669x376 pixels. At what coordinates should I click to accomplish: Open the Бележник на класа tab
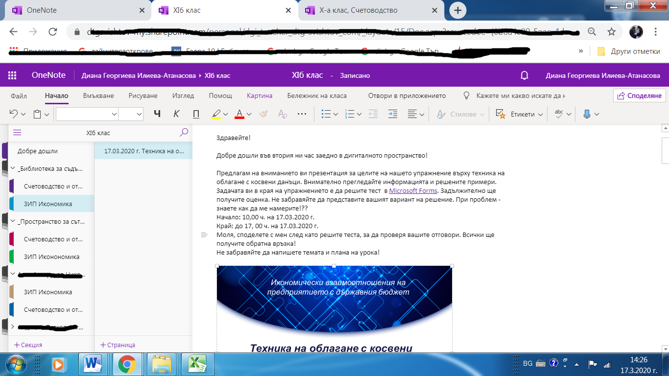[x=317, y=96]
